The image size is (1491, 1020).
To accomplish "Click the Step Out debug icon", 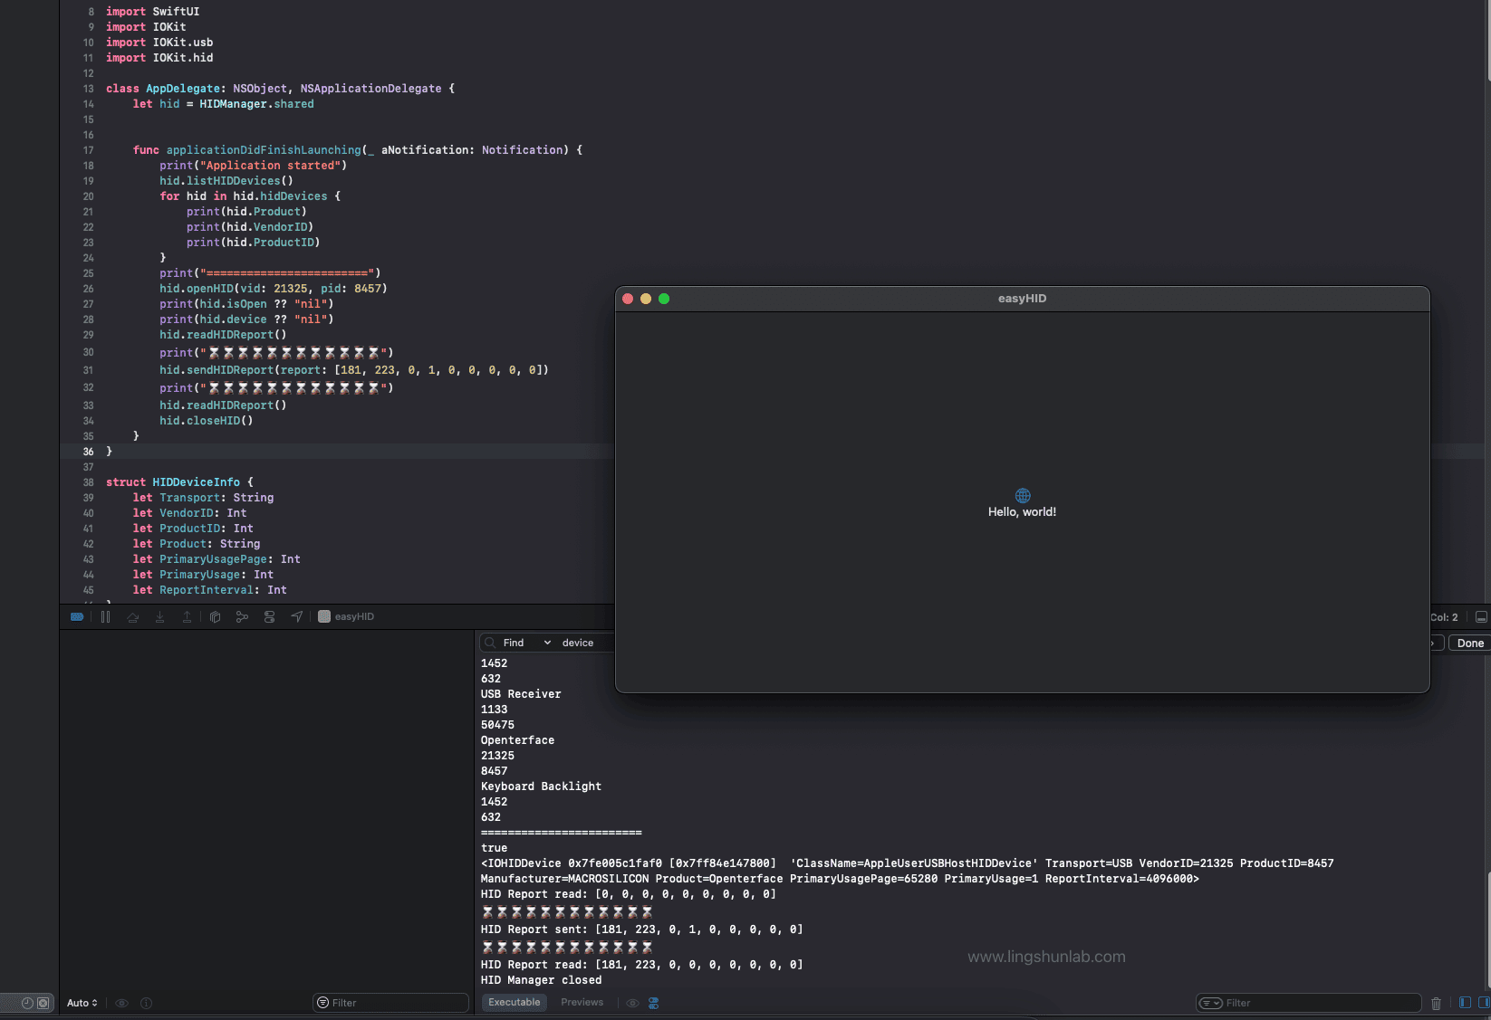I will point(187,616).
